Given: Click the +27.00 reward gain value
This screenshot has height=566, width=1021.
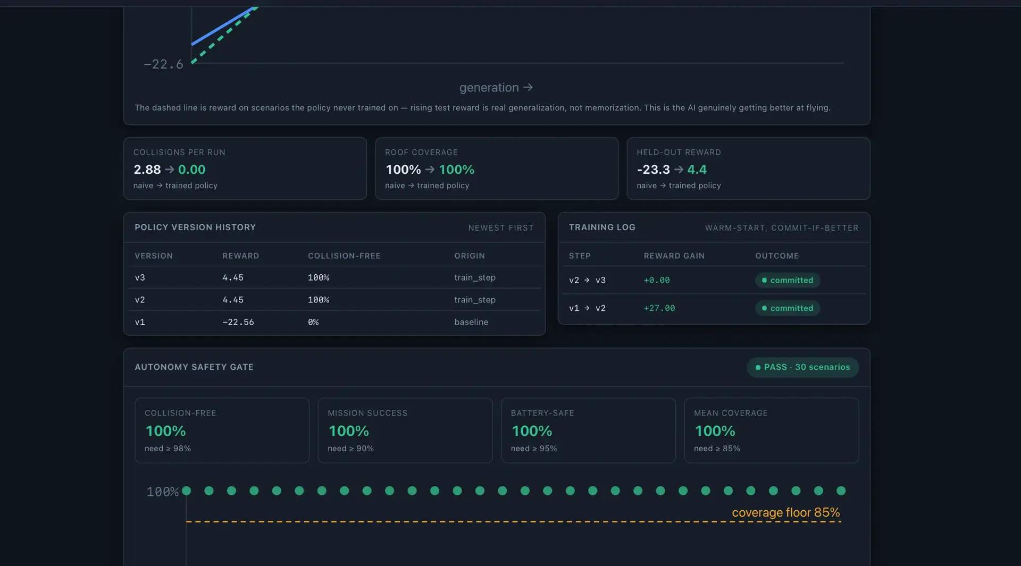Looking at the screenshot, I should [x=659, y=308].
